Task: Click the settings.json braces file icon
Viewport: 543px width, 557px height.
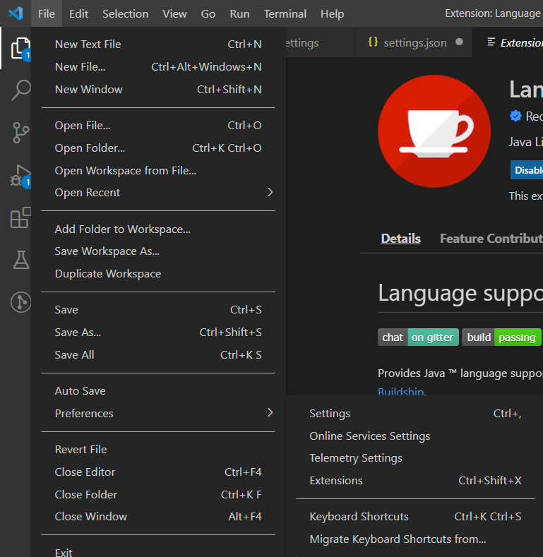Action: tap(373, 42)
